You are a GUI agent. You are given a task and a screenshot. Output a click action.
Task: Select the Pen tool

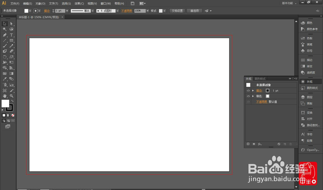tap(5, 35)
